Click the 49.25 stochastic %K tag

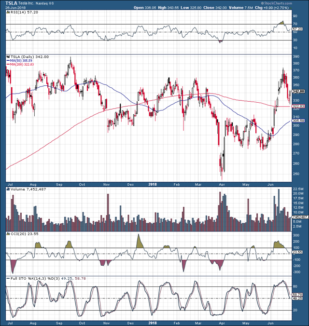pos(297,299)
